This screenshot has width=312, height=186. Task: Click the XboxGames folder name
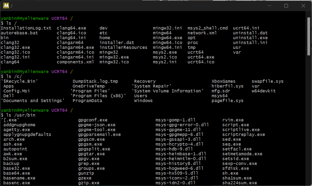click(223, 81)
